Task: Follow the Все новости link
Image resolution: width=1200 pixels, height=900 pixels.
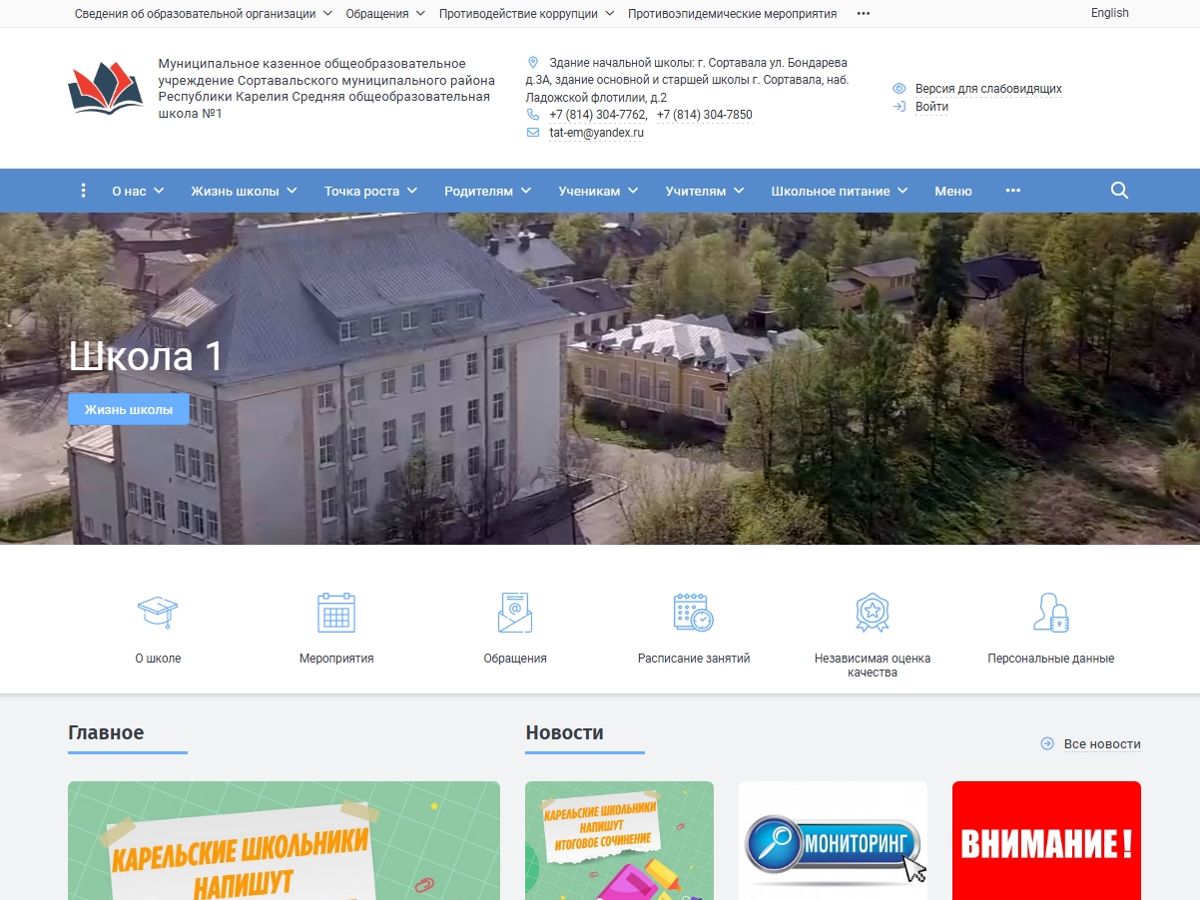Action: [1102, 743]
